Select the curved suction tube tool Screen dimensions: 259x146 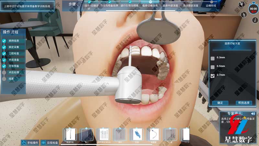(x=154, y=134)
